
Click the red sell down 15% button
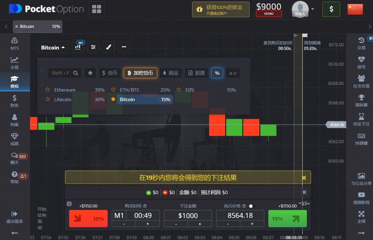tap(88, 219)
